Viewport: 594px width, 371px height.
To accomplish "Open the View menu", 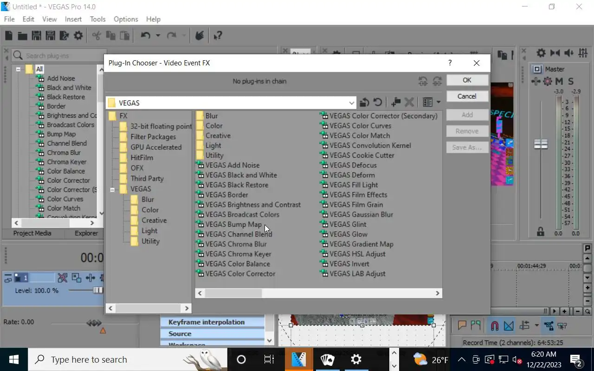I will (50, 19).
